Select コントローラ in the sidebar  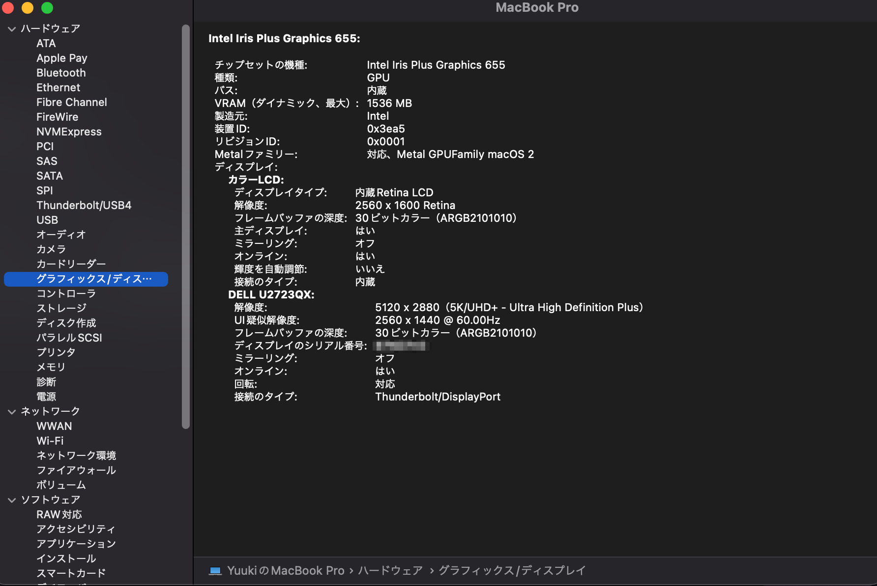click(x=66, y=294)
